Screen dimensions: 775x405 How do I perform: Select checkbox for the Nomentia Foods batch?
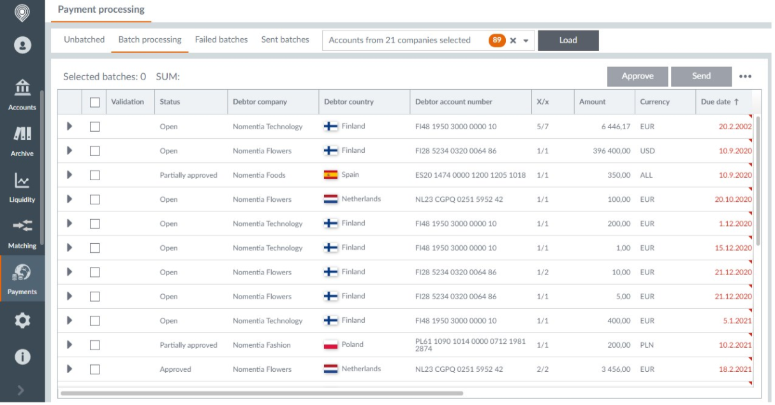(x=94, y=175)
